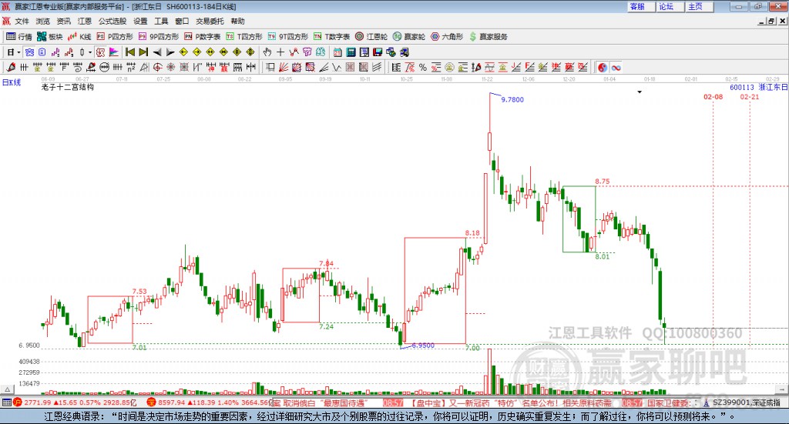
Task: Open the 六角形 hexagon tool
Action: tap(447, 37)
